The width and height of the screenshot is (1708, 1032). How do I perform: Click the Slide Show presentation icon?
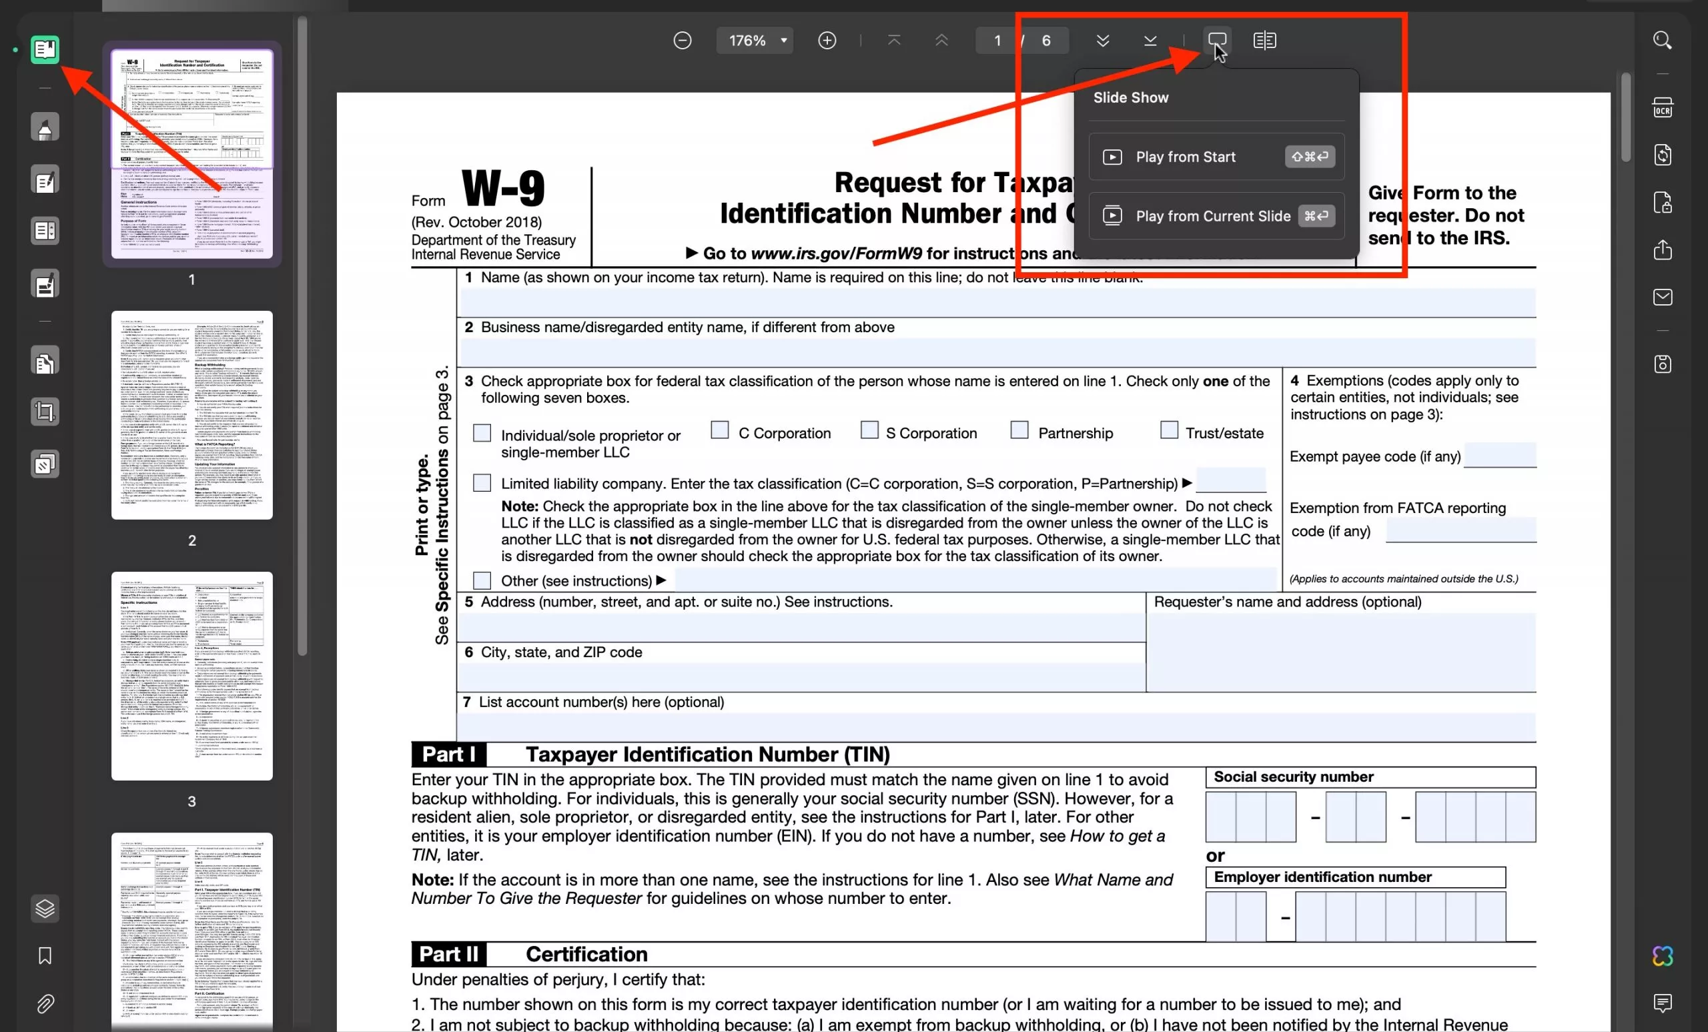(x=1217, y=39)
